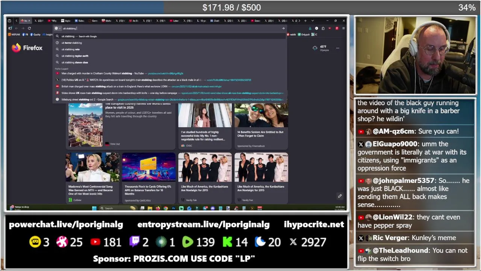This screenshot has width=481, height=271.
Task: Open the Onlypult bookmark
Action: tap(304, 35)
